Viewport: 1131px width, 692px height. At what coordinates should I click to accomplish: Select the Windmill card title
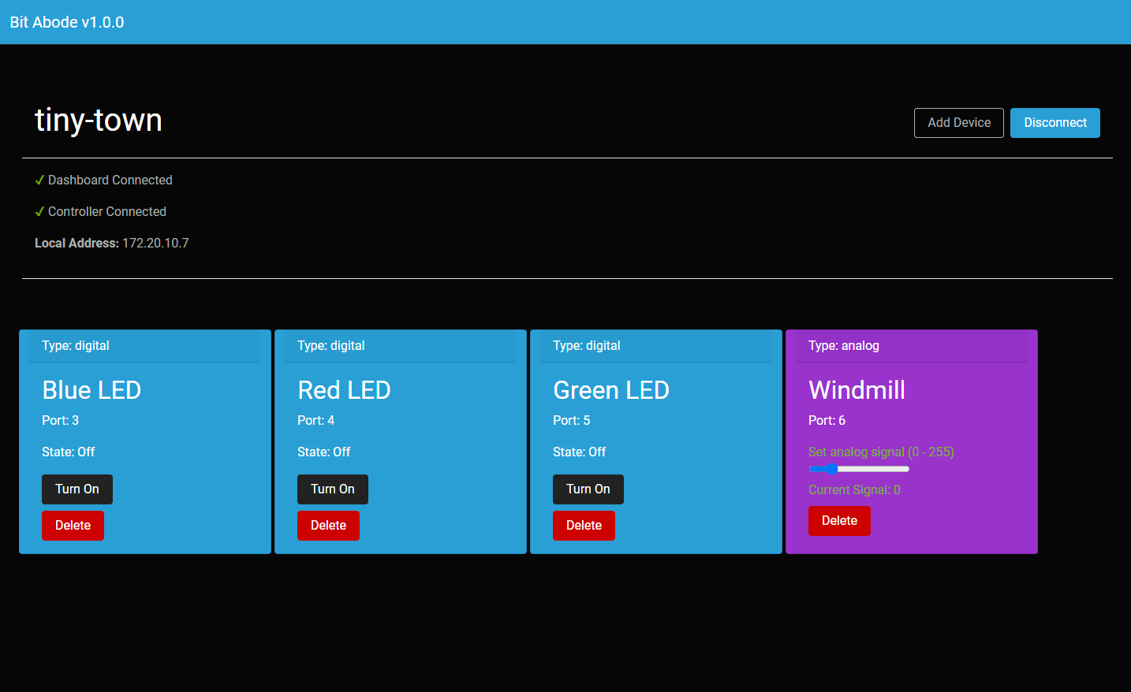tap(857, 389)
